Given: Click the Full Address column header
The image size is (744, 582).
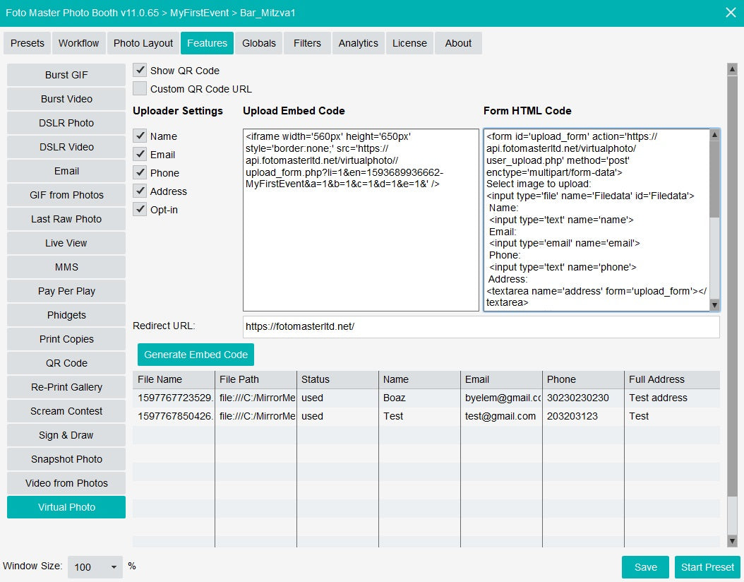Looking at the screenshot, I should click(672, 379).
